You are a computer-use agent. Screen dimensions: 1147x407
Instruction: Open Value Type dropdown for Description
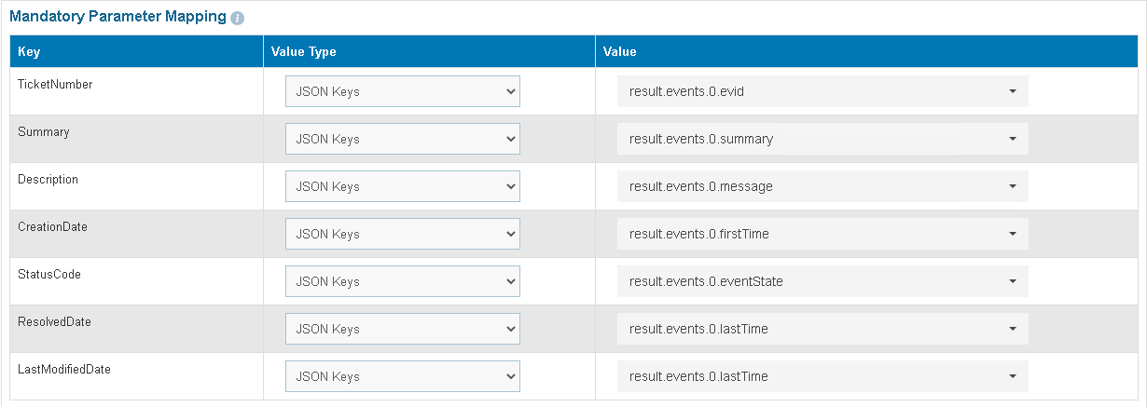pos(403,186)
